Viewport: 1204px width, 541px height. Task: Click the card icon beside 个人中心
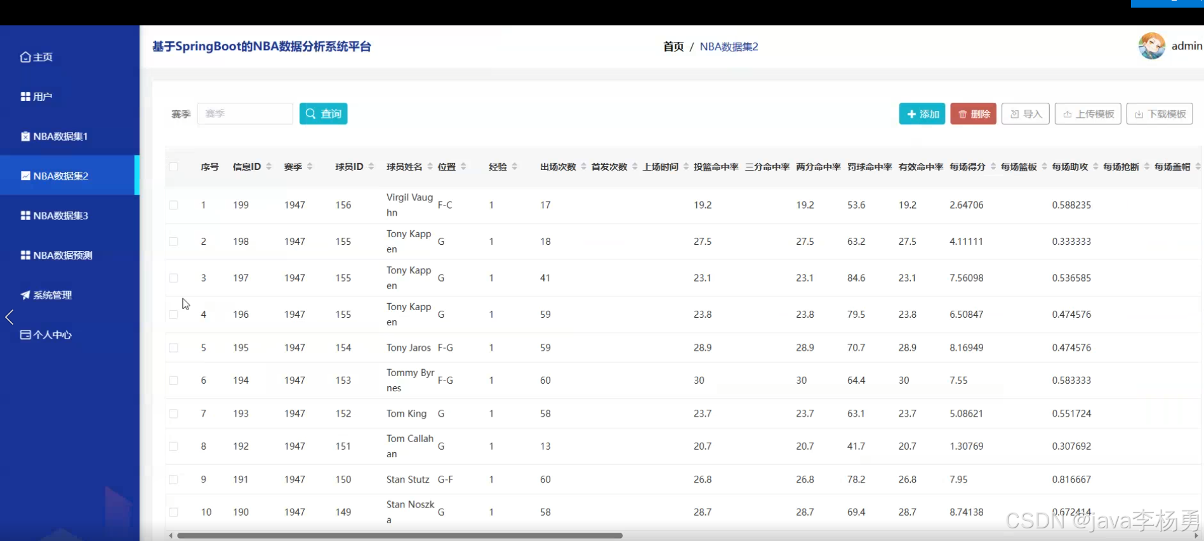pos(25,335)
